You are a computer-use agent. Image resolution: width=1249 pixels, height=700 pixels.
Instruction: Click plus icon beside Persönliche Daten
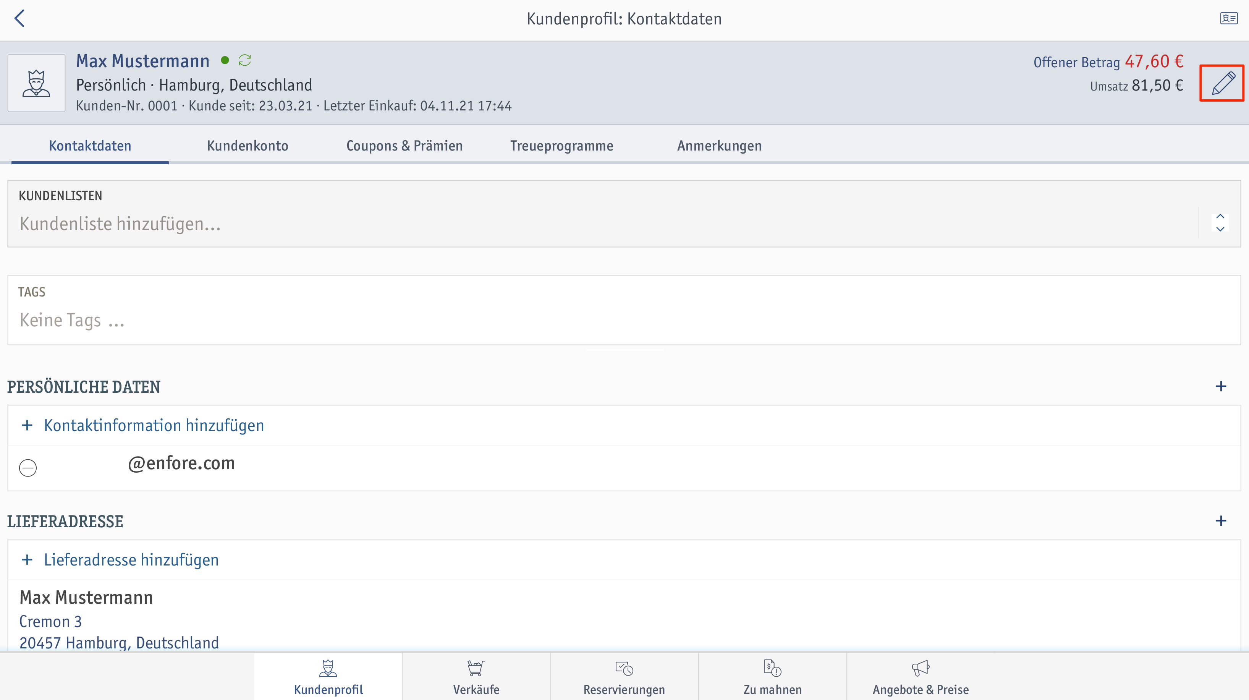tap(1221, 386)
